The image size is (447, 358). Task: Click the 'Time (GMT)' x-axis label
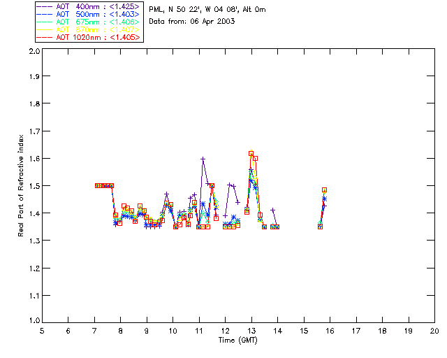(237, 340)
